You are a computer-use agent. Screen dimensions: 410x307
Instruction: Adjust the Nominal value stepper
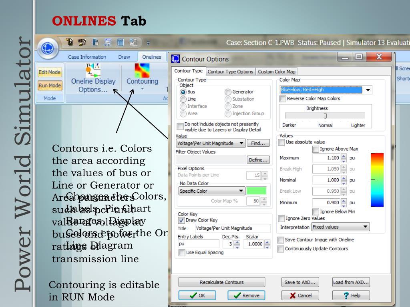pyautogui.click(x=344, y=180)
